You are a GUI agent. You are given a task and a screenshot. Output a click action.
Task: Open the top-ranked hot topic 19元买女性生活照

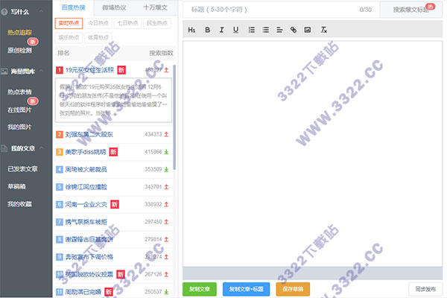tap(89, 70)
